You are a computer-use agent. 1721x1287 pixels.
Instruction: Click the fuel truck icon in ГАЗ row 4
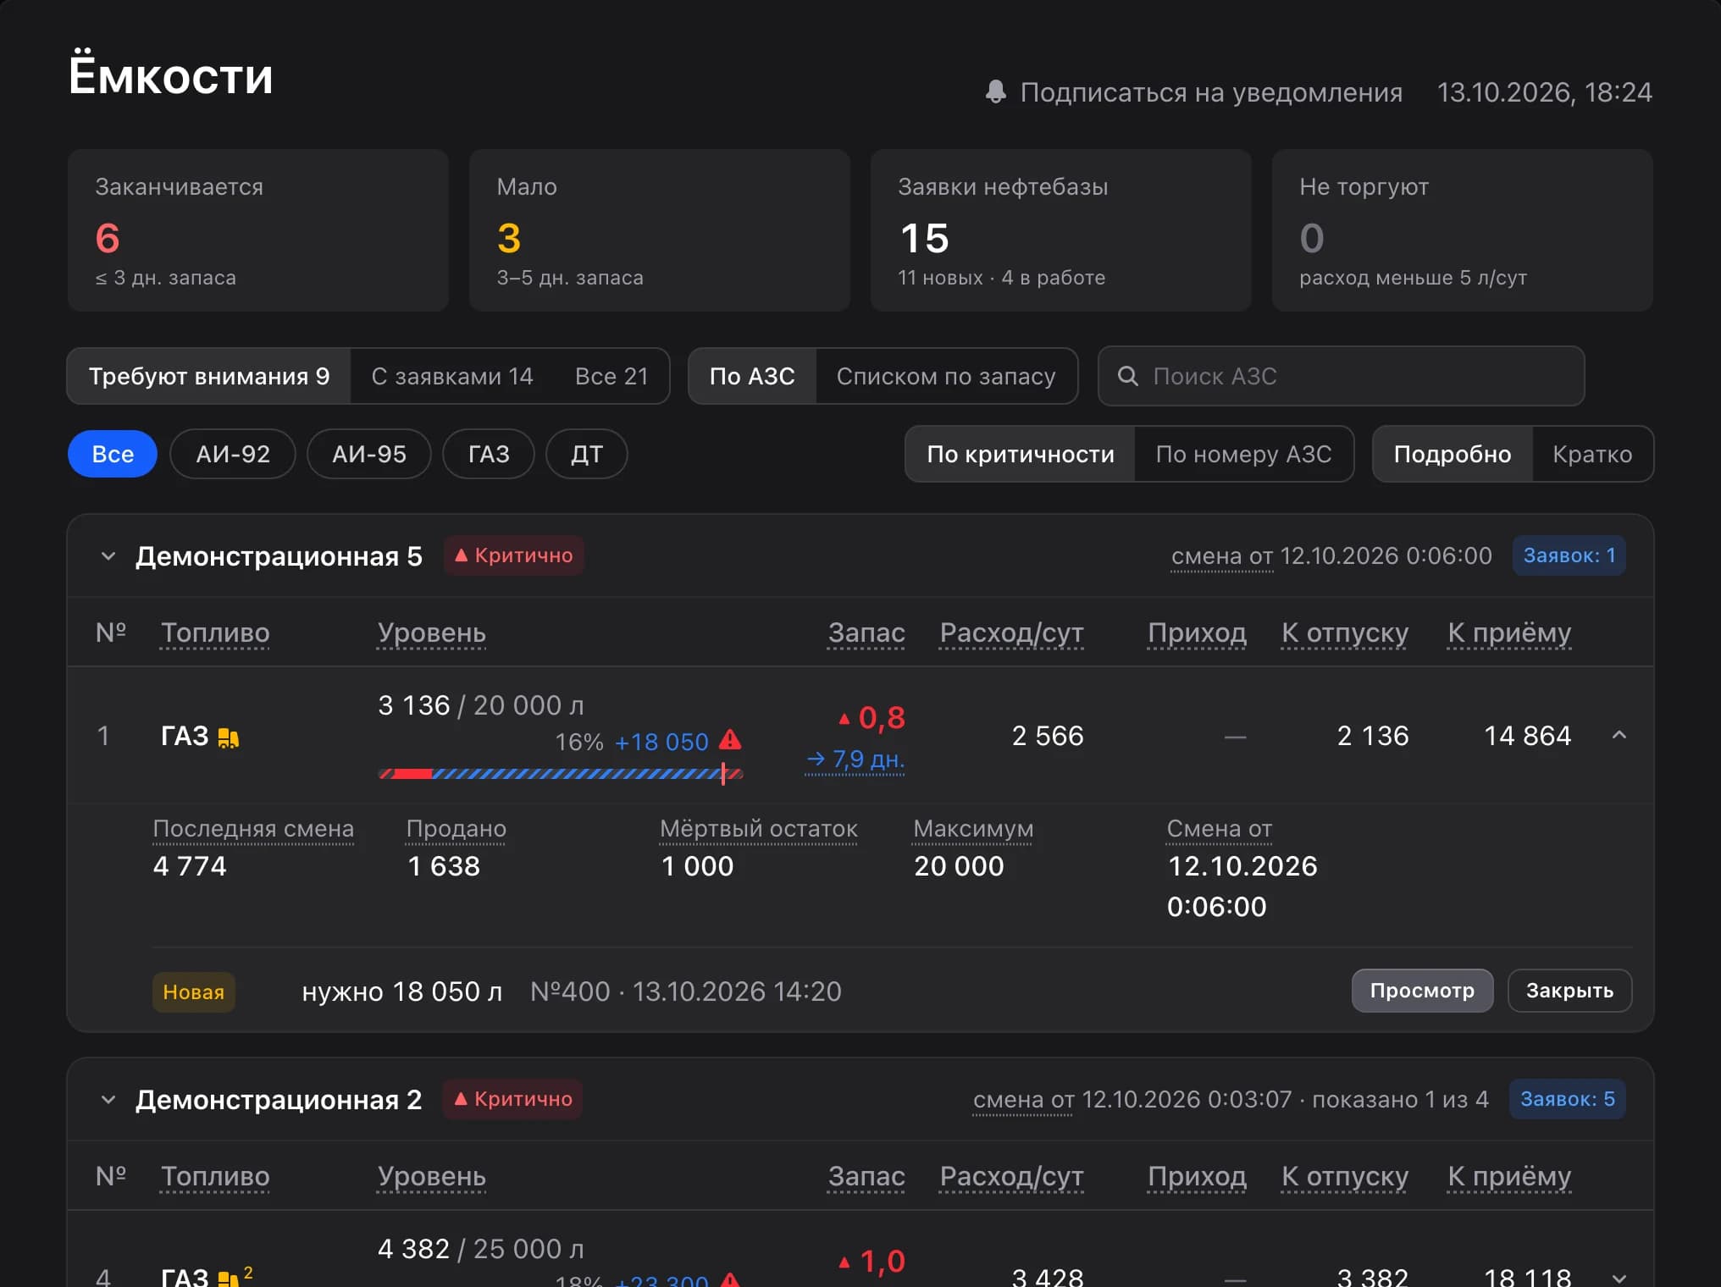228,1279
